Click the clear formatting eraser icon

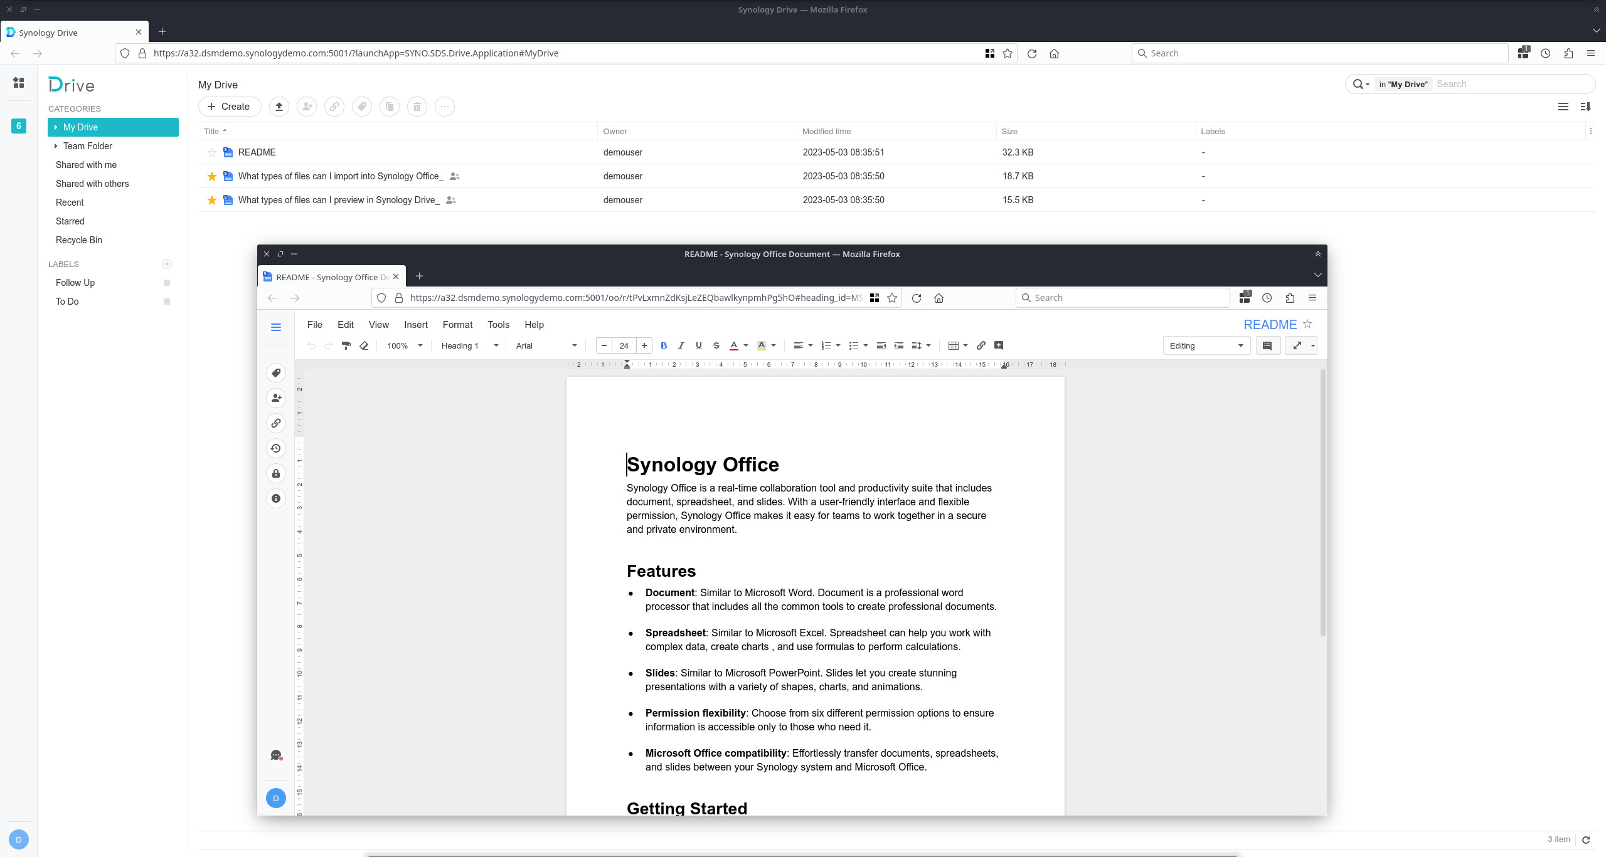[364, 345]
